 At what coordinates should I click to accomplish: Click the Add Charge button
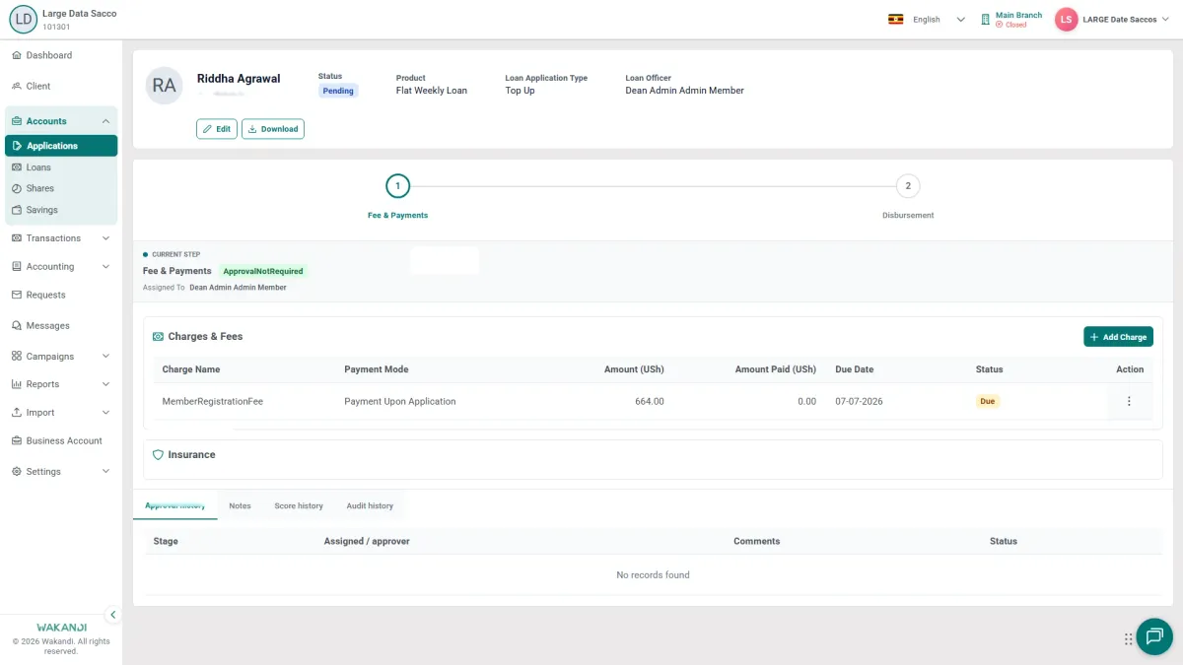click(1118, 337)
